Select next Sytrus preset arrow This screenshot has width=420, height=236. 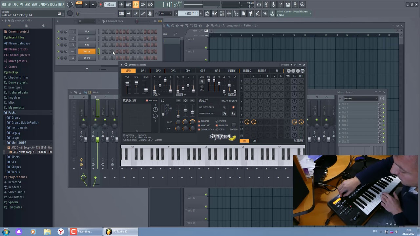click(x=295, y=65)
